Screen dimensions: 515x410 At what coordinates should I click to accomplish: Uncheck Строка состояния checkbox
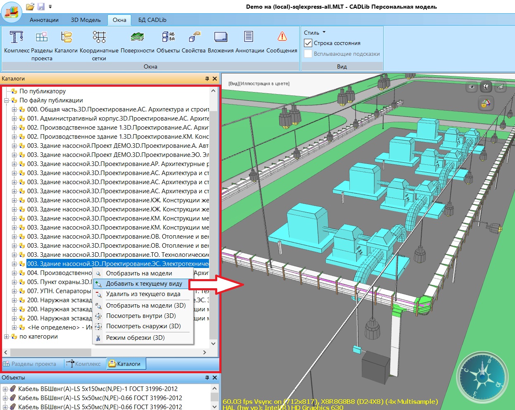[308, 43]
